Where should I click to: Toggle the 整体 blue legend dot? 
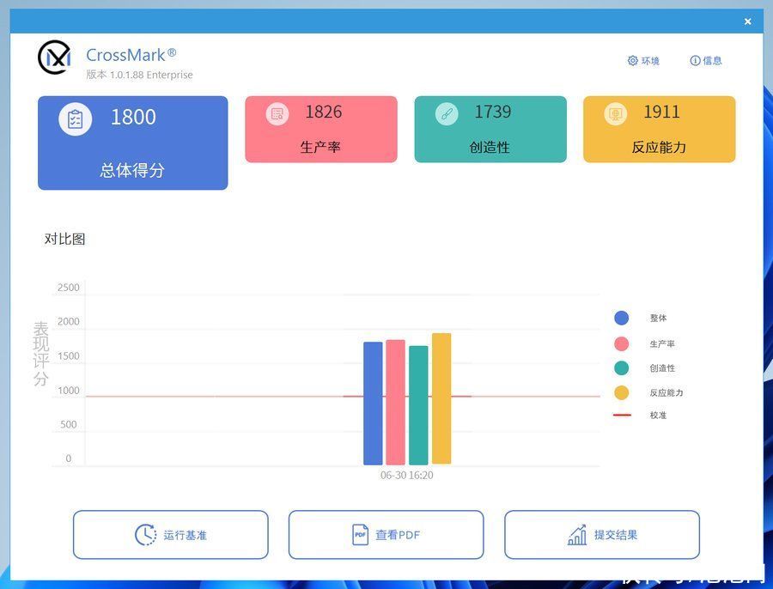pos(622,318)
